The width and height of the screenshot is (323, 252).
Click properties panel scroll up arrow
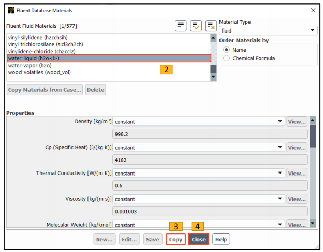pos(312,121)
